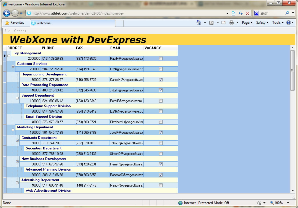Open the Options menu
Viewport: 298px width, 208px height.
coord(20,31)
